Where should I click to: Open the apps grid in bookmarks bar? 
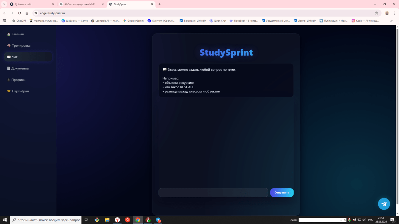click(x=4, y=21)
